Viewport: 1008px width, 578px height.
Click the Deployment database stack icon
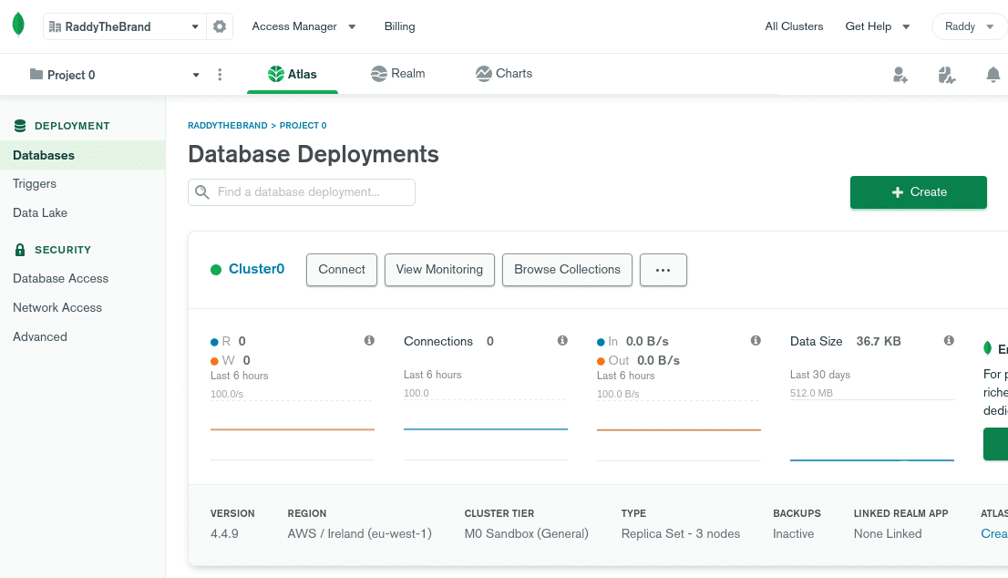[x=20, y=126]
